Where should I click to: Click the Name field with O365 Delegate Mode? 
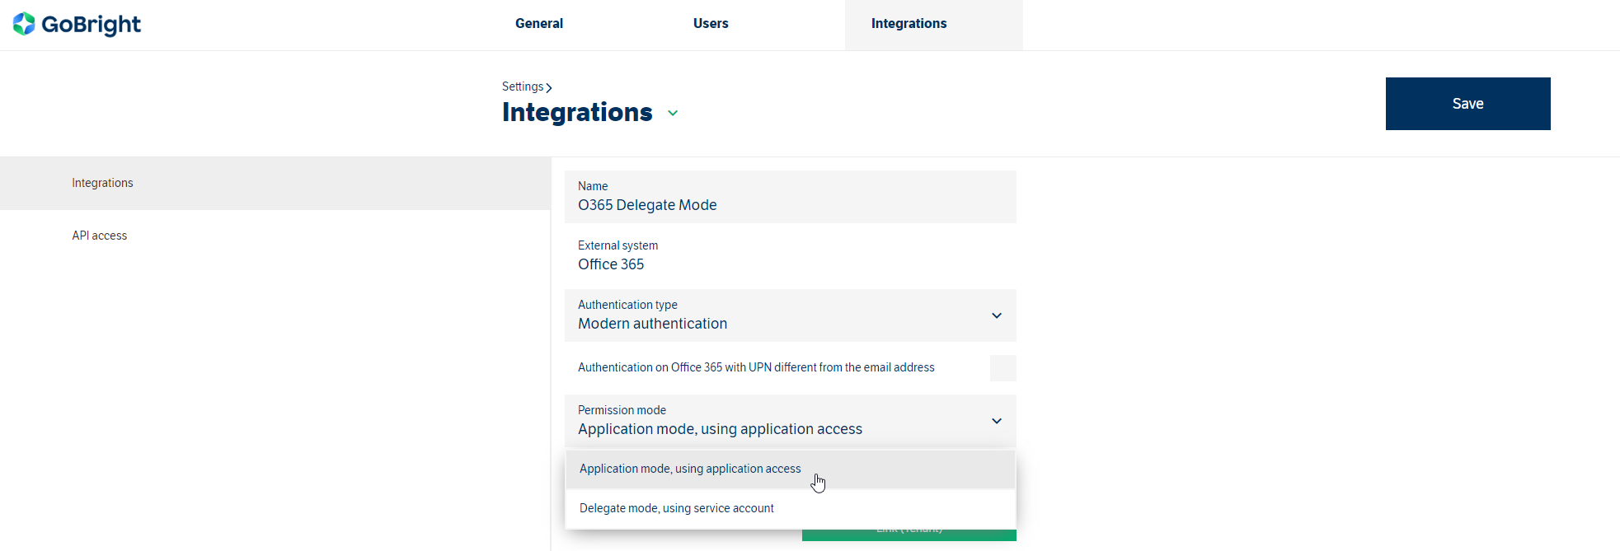[x=789, y=198]
